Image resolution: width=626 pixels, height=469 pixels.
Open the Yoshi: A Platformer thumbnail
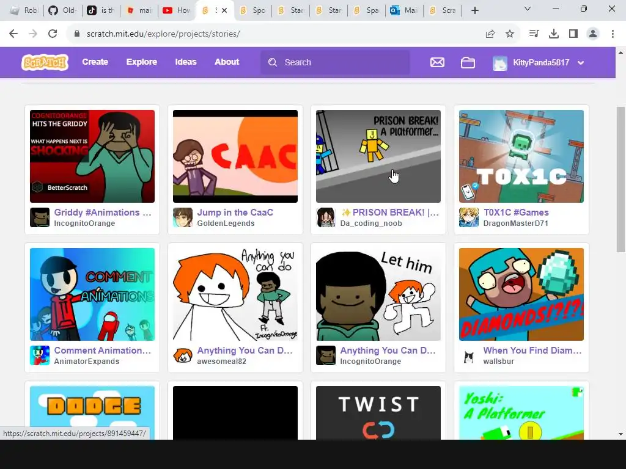(521, 413)
